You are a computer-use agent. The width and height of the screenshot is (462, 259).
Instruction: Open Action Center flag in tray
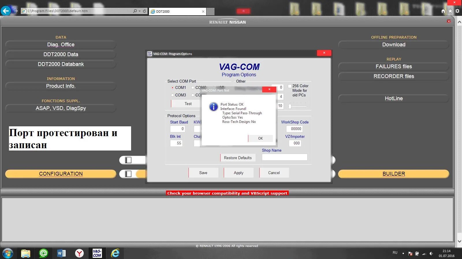(x=410, y=254)
